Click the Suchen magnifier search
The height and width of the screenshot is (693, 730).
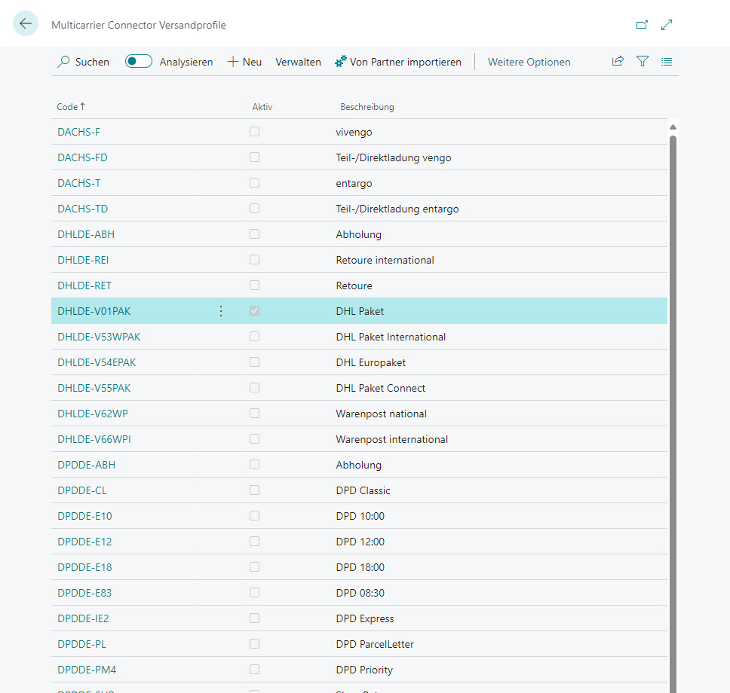(x=83, y=62)
